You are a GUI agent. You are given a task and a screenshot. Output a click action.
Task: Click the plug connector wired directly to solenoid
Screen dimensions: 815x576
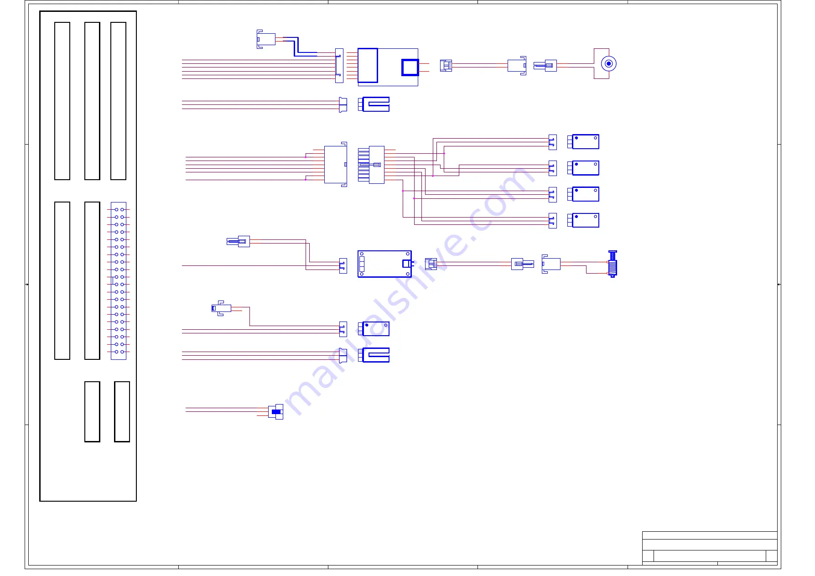click(551, 264)
